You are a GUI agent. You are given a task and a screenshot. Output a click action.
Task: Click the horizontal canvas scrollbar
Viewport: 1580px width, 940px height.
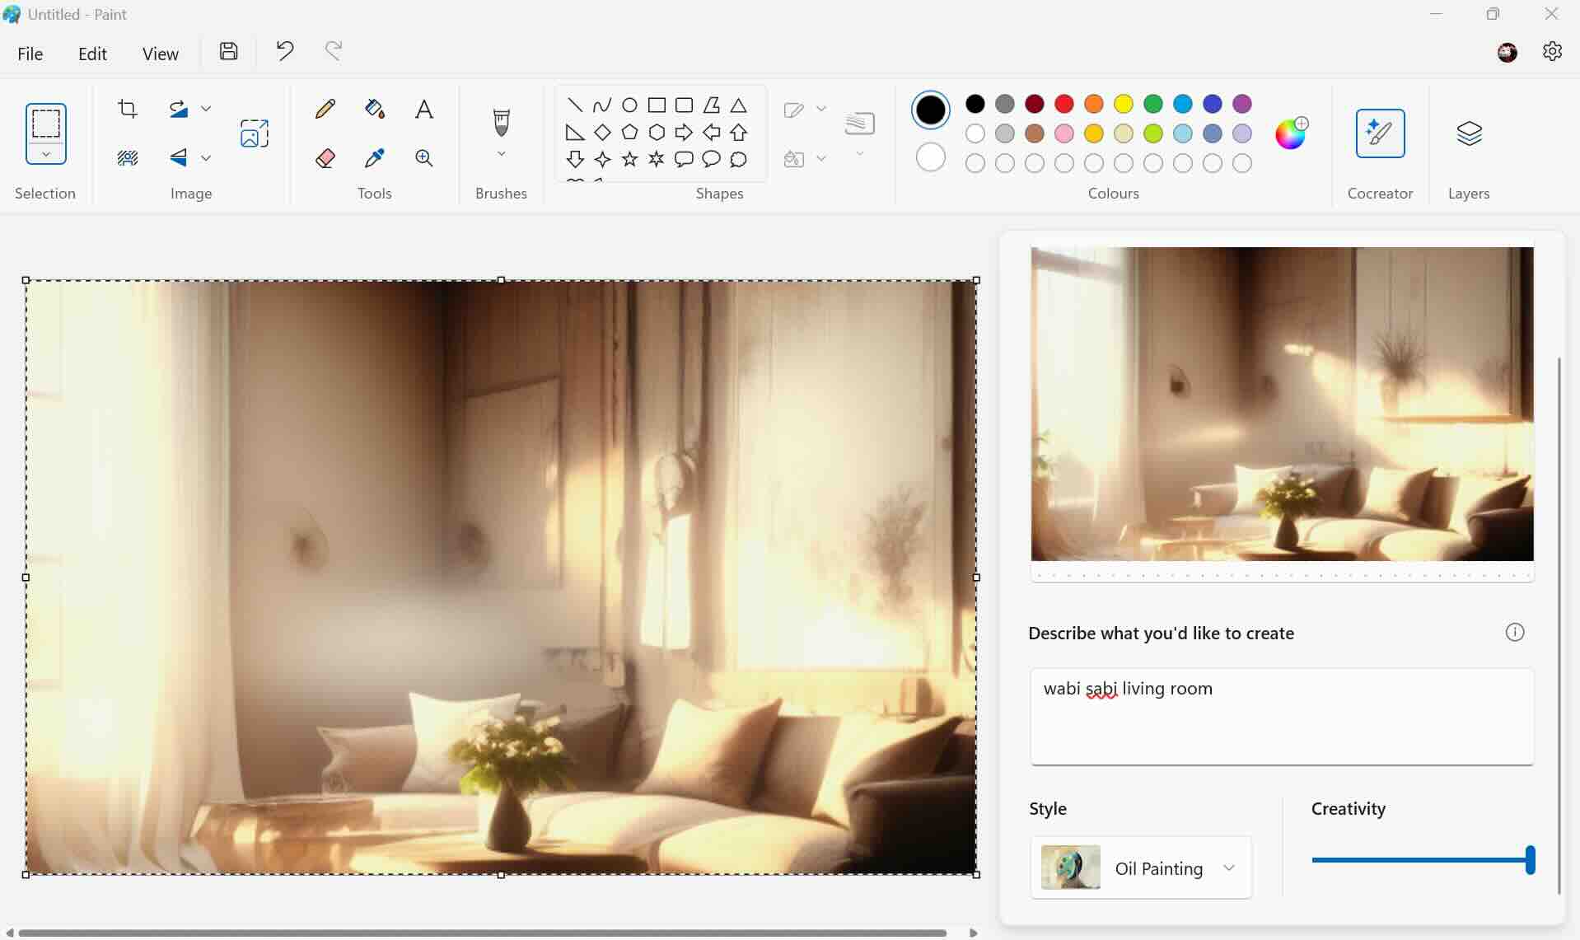tap(483, 933)
